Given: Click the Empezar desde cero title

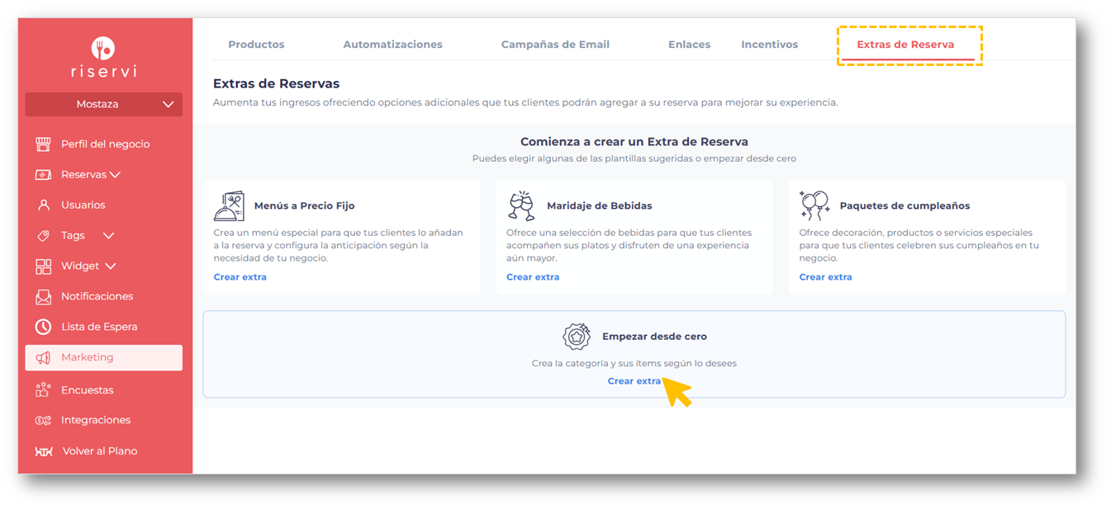Looking at the screenshot, I should click(x=654, y=337).
